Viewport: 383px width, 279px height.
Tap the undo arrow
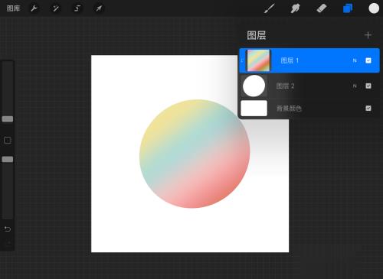[x=8, y=229]
